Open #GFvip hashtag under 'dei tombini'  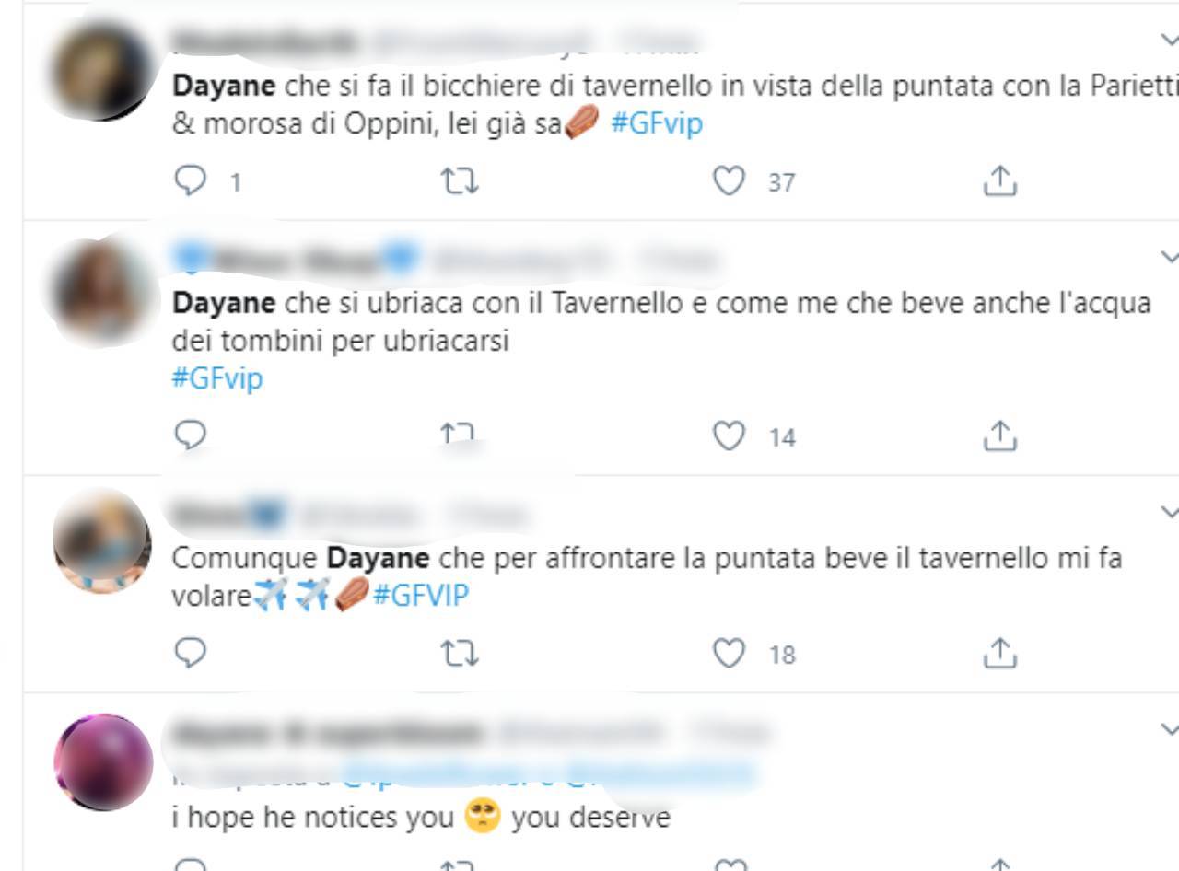tap(217, 377)
